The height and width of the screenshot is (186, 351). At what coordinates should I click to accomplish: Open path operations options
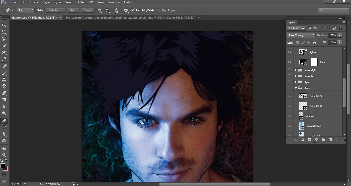tap(99, 10)
